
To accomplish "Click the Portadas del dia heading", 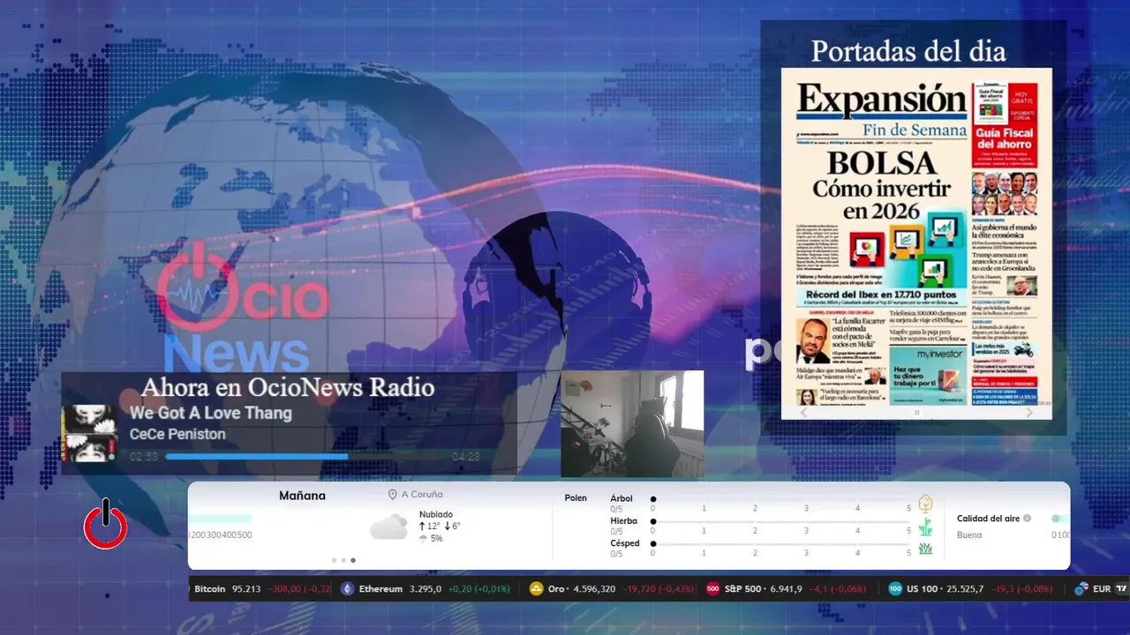I will pyautogui.click(x=908, y=51).
